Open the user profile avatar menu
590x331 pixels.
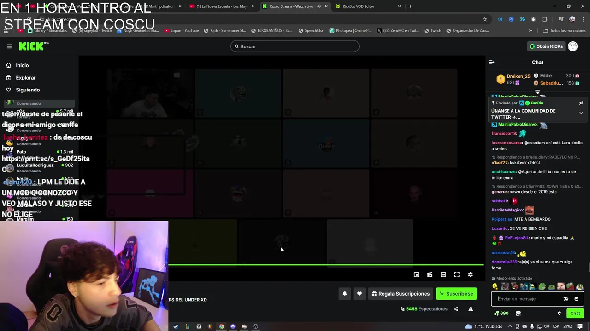[572, 46]
